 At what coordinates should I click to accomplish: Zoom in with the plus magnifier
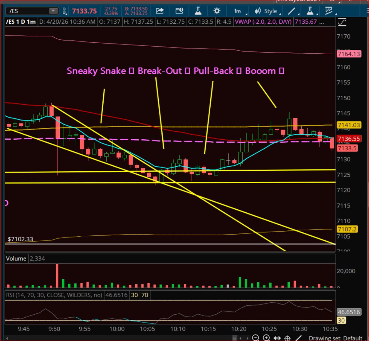(x=266, y=338)
